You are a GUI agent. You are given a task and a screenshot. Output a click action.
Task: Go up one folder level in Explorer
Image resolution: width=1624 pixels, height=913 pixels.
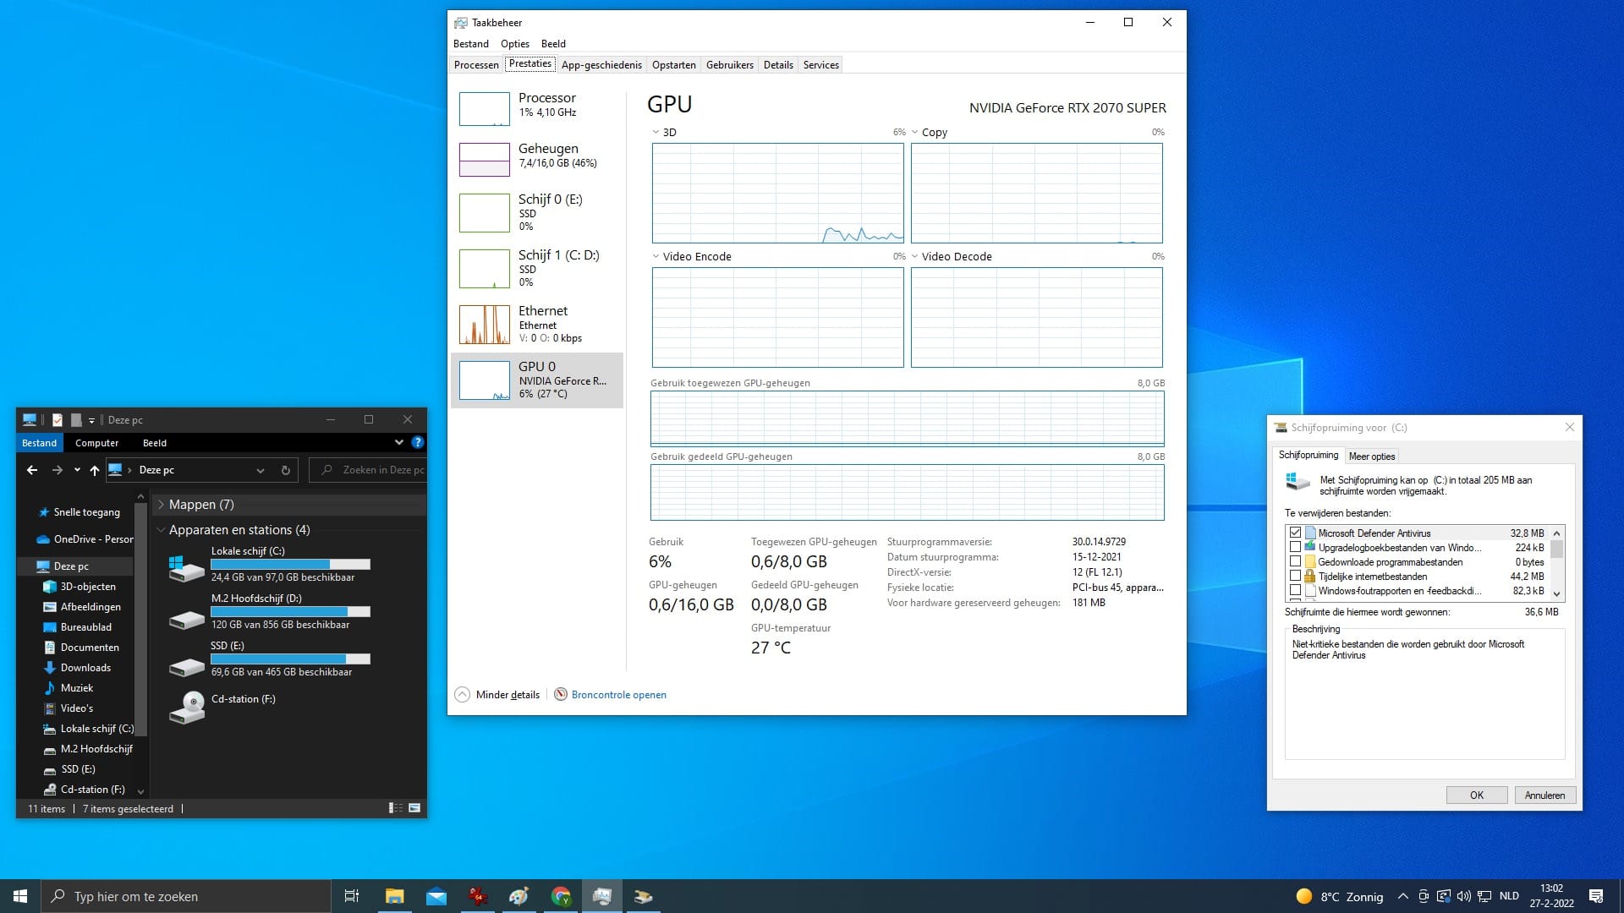tap(95, 470)
